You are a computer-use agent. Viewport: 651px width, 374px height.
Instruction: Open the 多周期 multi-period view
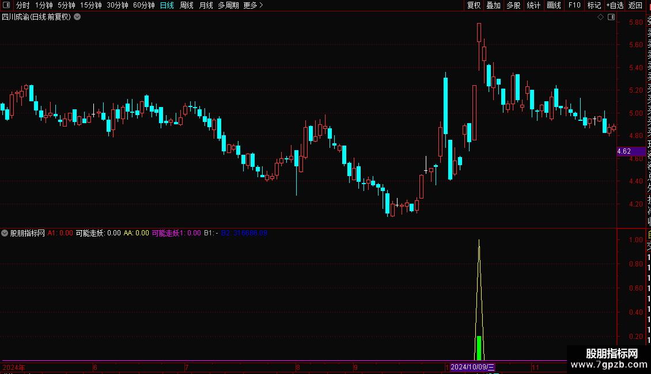click(228, 5)
